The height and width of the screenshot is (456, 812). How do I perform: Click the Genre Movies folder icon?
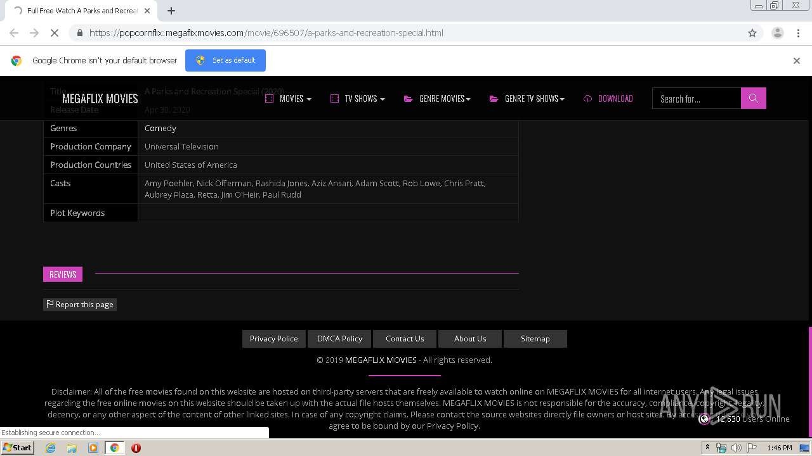(x=409, y=98)
